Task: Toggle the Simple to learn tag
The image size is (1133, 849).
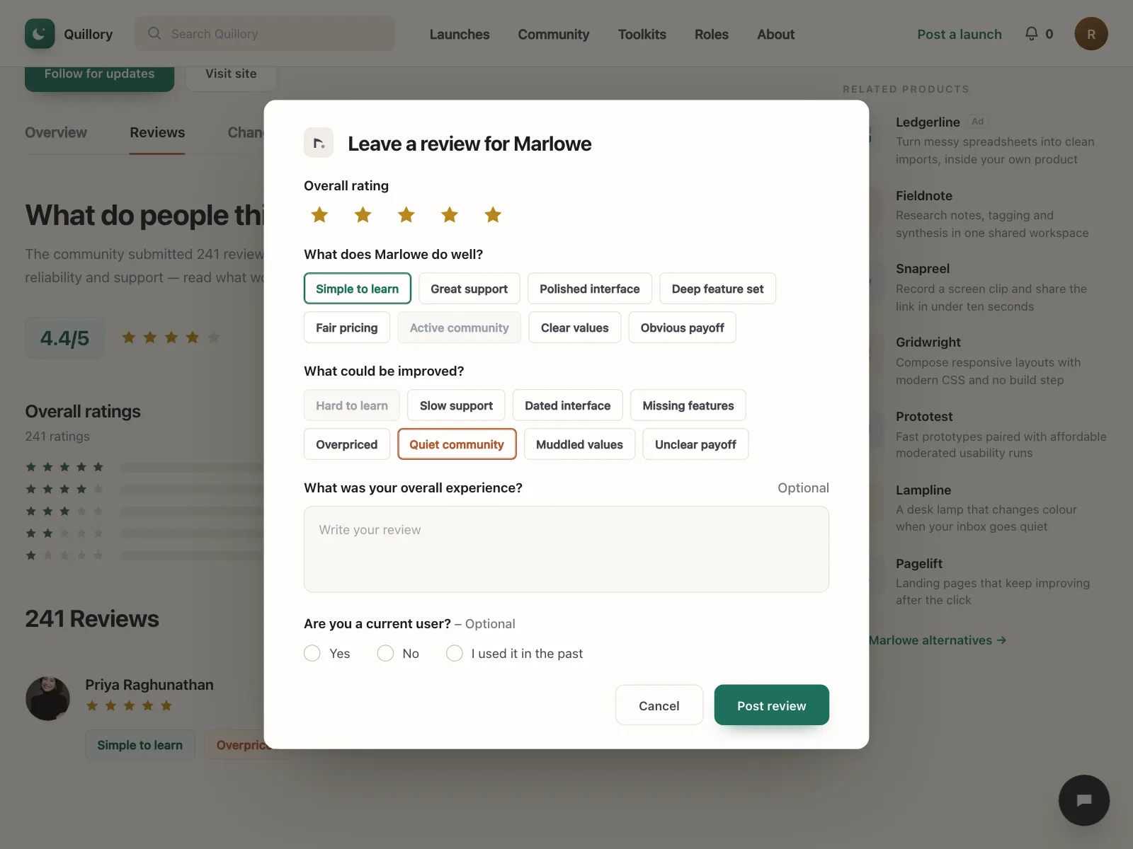Action: (x=358, y=289)
